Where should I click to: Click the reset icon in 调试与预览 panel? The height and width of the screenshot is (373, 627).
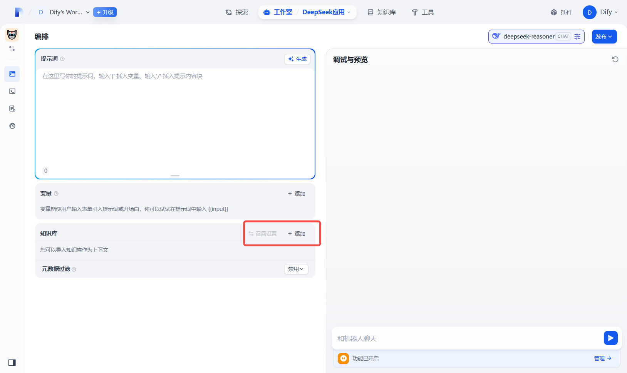coord(615,59)
